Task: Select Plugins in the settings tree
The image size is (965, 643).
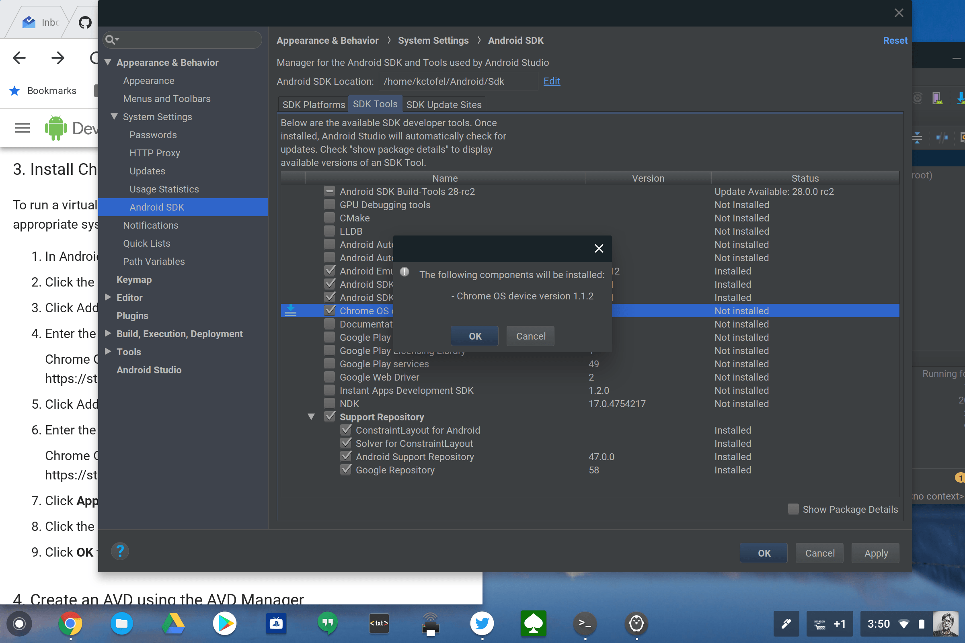Action: (x=132, y=315)
